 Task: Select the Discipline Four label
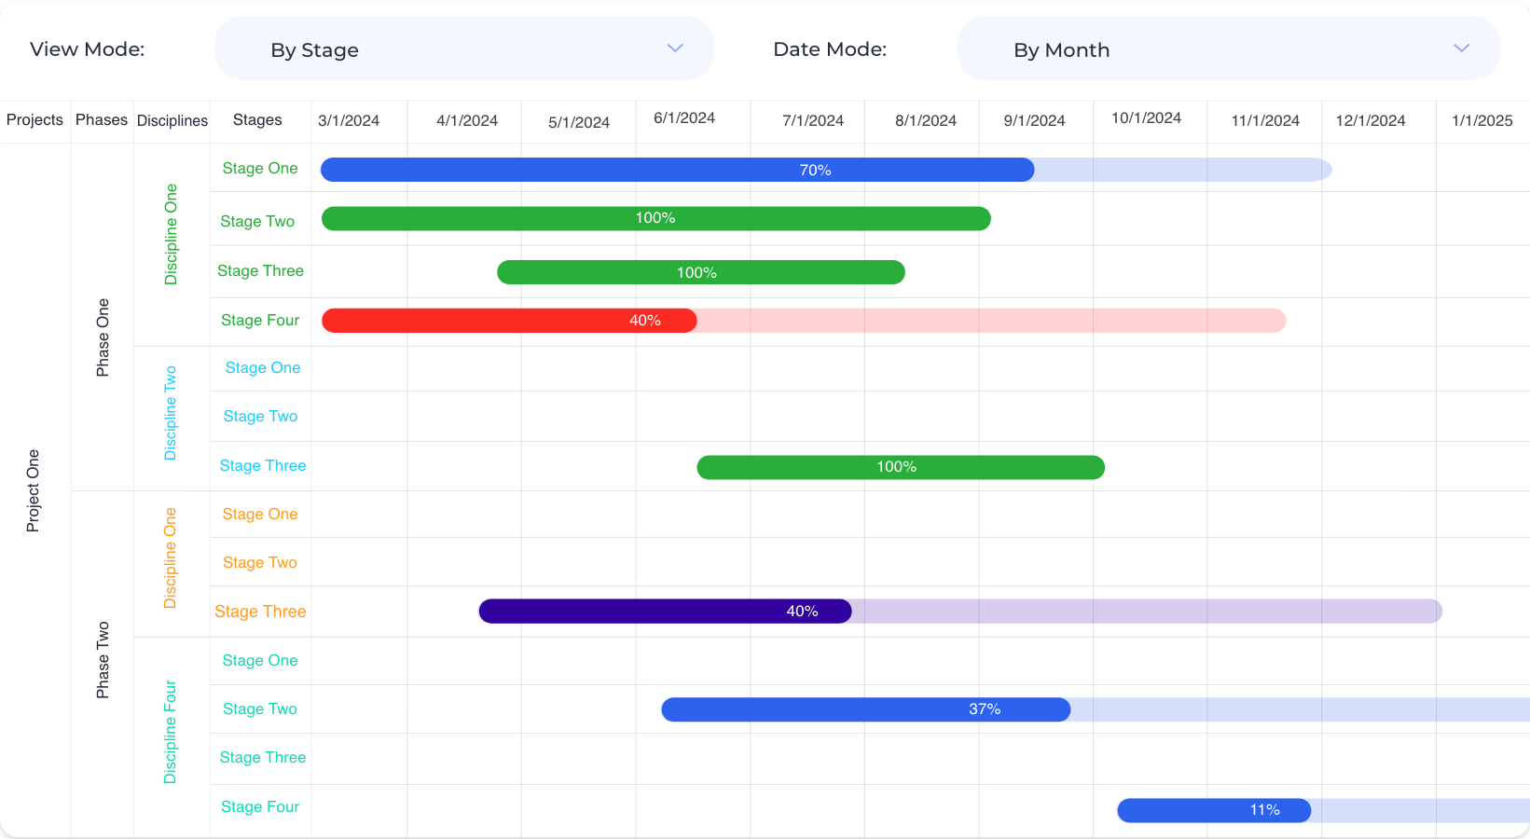171,732
